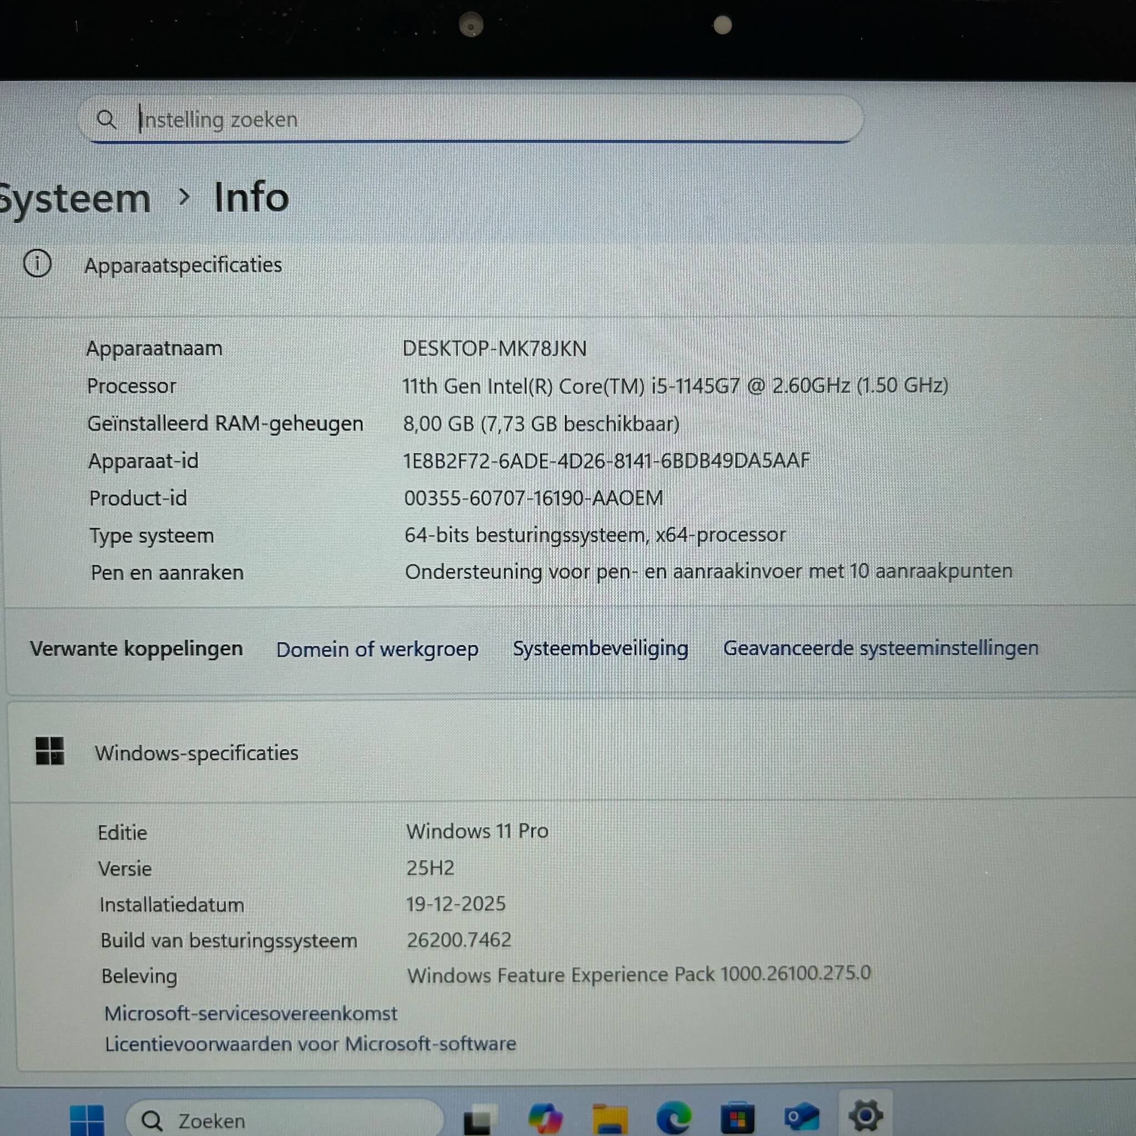The image size is (1136, 1136).
Task: Click the Windows logo beside Windows-specificaties
Action: point(50,751)
